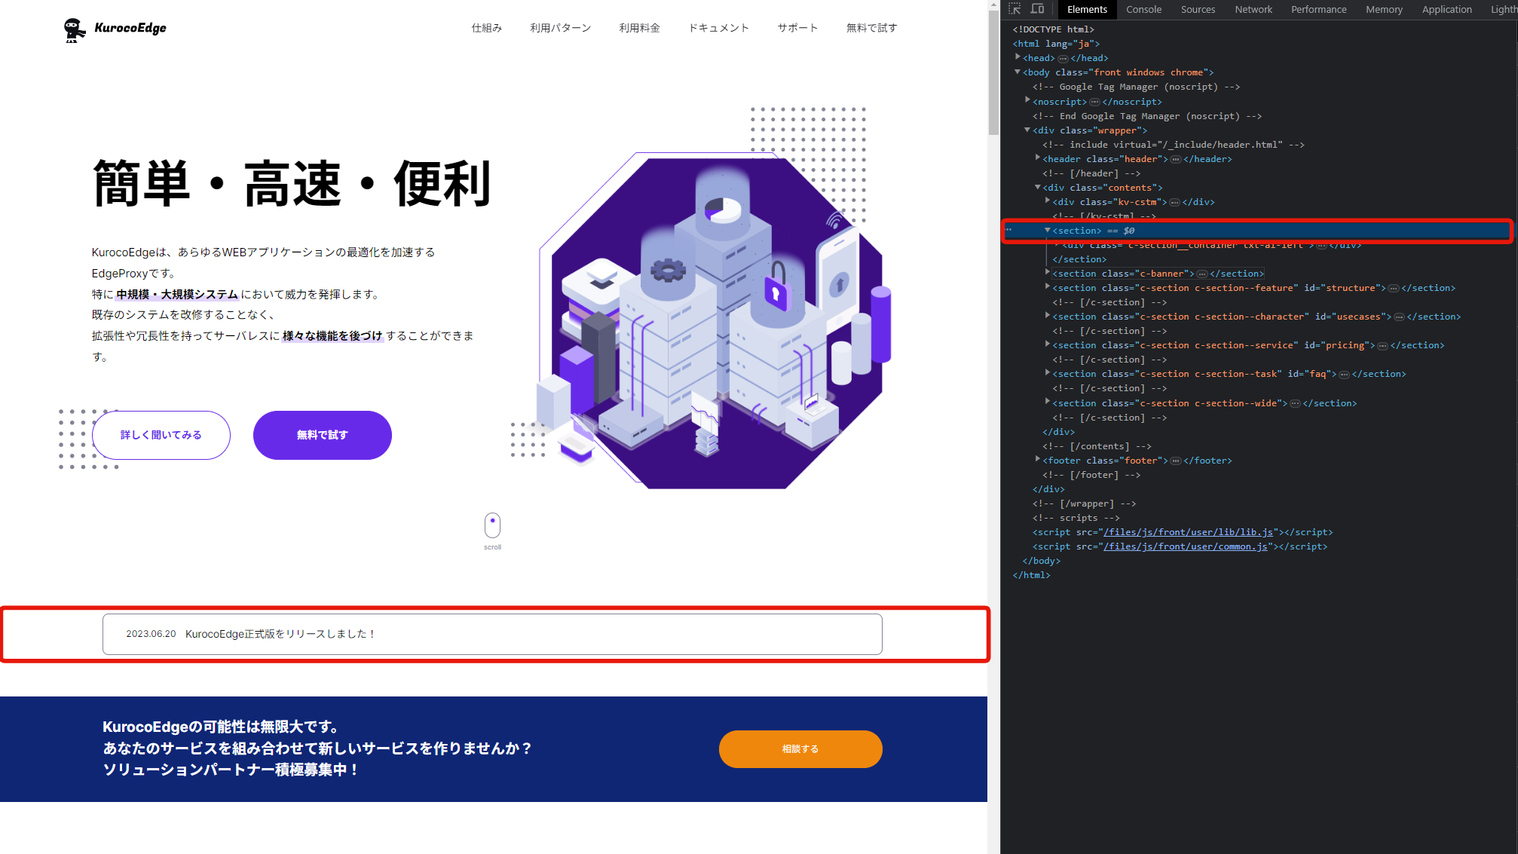Click the Console tab in DevTools
The image size is (1518, 854).
[x=1143, y=9]
